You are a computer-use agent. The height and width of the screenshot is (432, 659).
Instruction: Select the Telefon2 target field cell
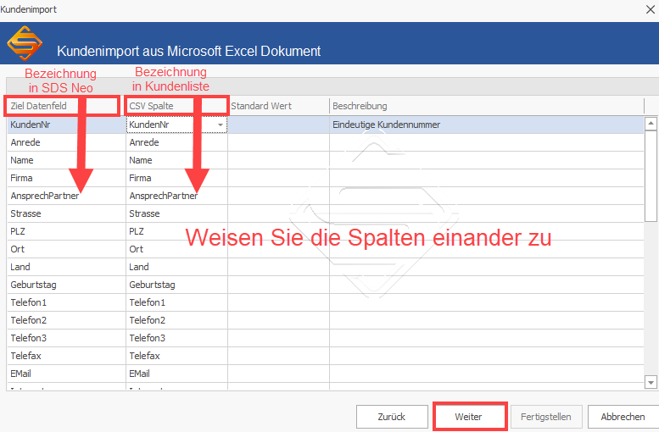point(66,320)
